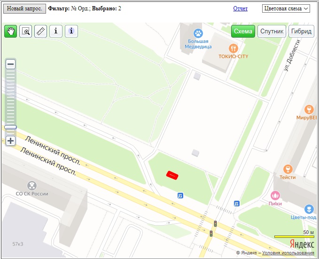The height and width of the screenshot is (259, 319).
Task: Click the СО СК России map marker
Action: [x=32, y=186]
